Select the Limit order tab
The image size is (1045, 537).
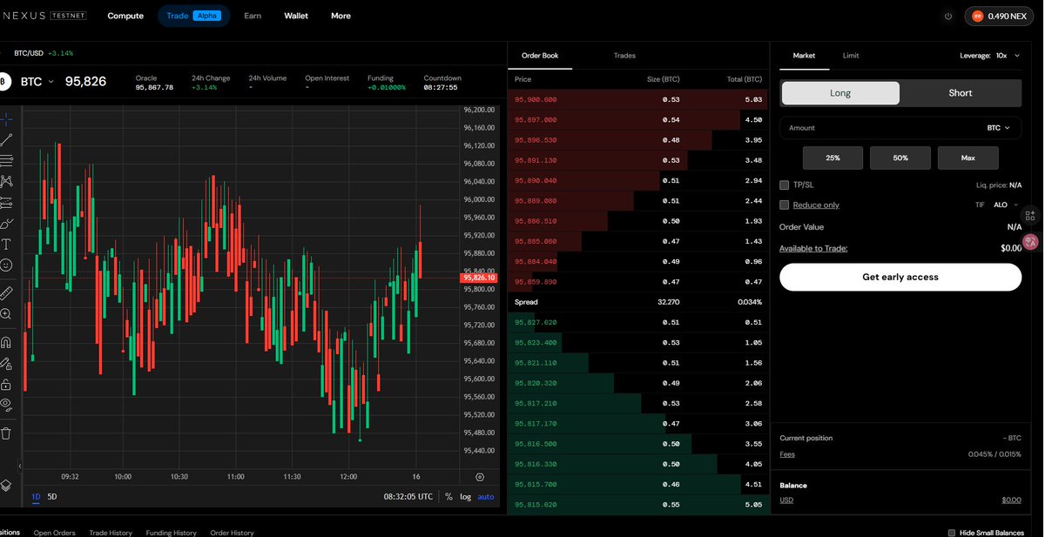(851, 56)
